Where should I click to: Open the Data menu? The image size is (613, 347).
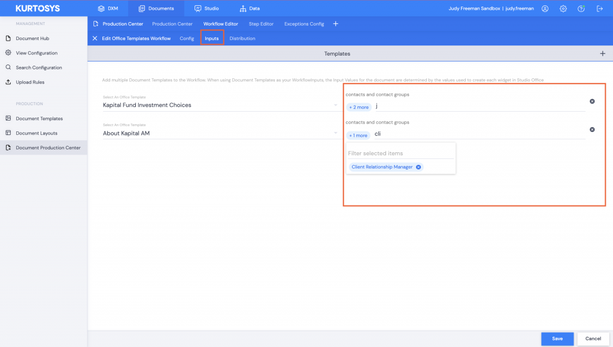click(250, 8)
